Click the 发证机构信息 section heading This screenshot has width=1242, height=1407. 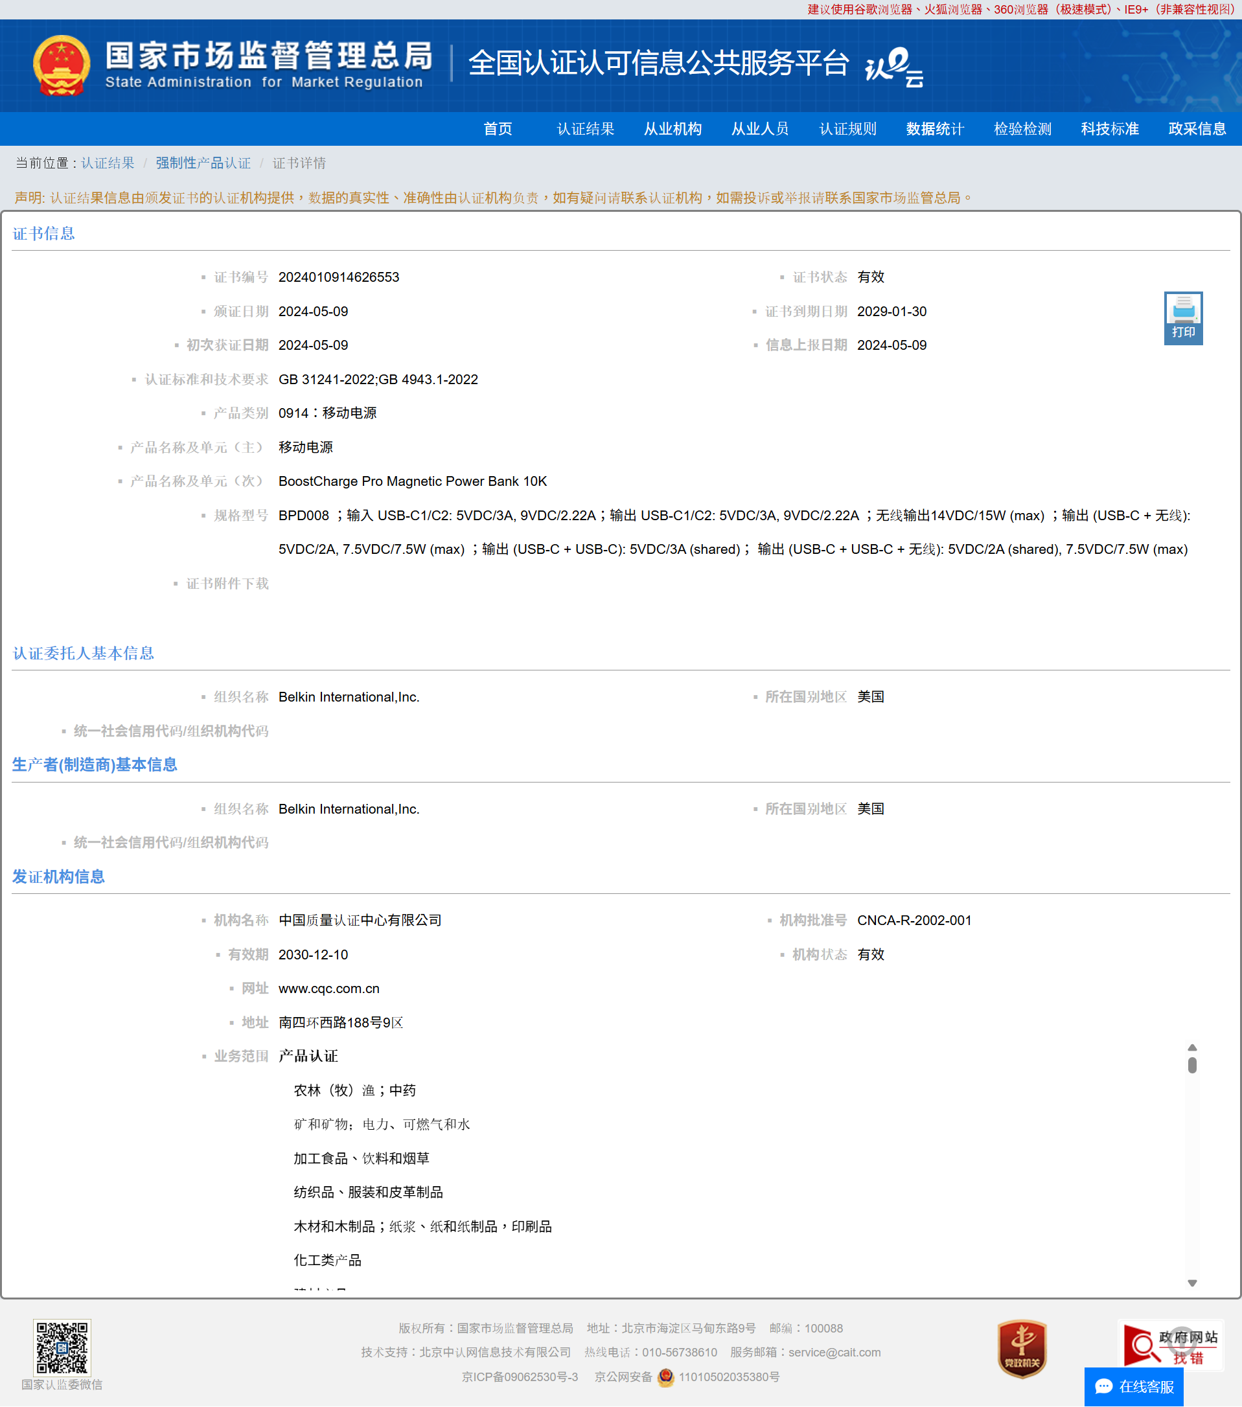(58, 876)
